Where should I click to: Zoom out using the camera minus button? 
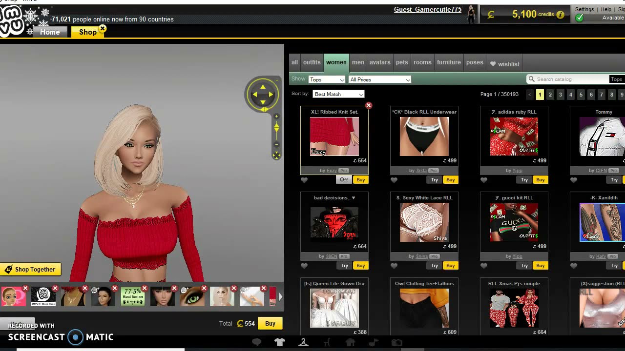click(276, 144)
